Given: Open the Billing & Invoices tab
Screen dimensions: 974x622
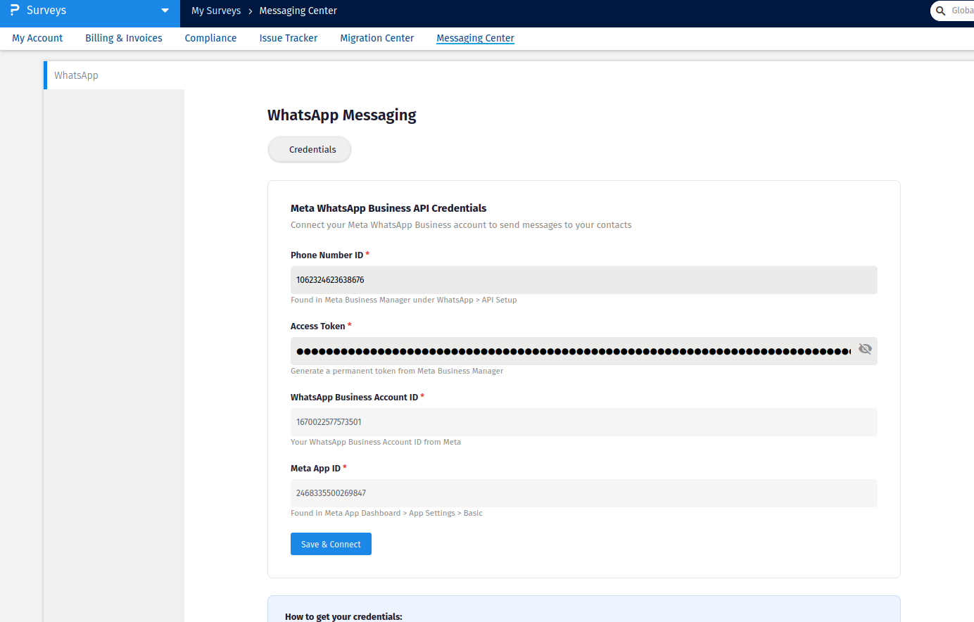Looking at the screenshot, I should pyautogui.click(x=124, y=38).
